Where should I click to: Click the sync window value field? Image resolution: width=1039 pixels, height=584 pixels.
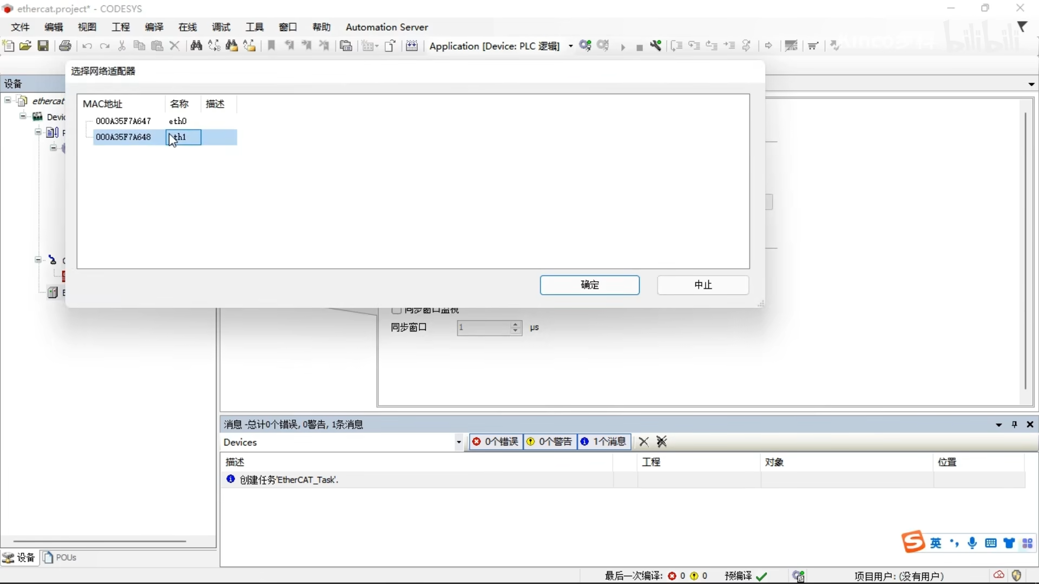coord(484,328)
